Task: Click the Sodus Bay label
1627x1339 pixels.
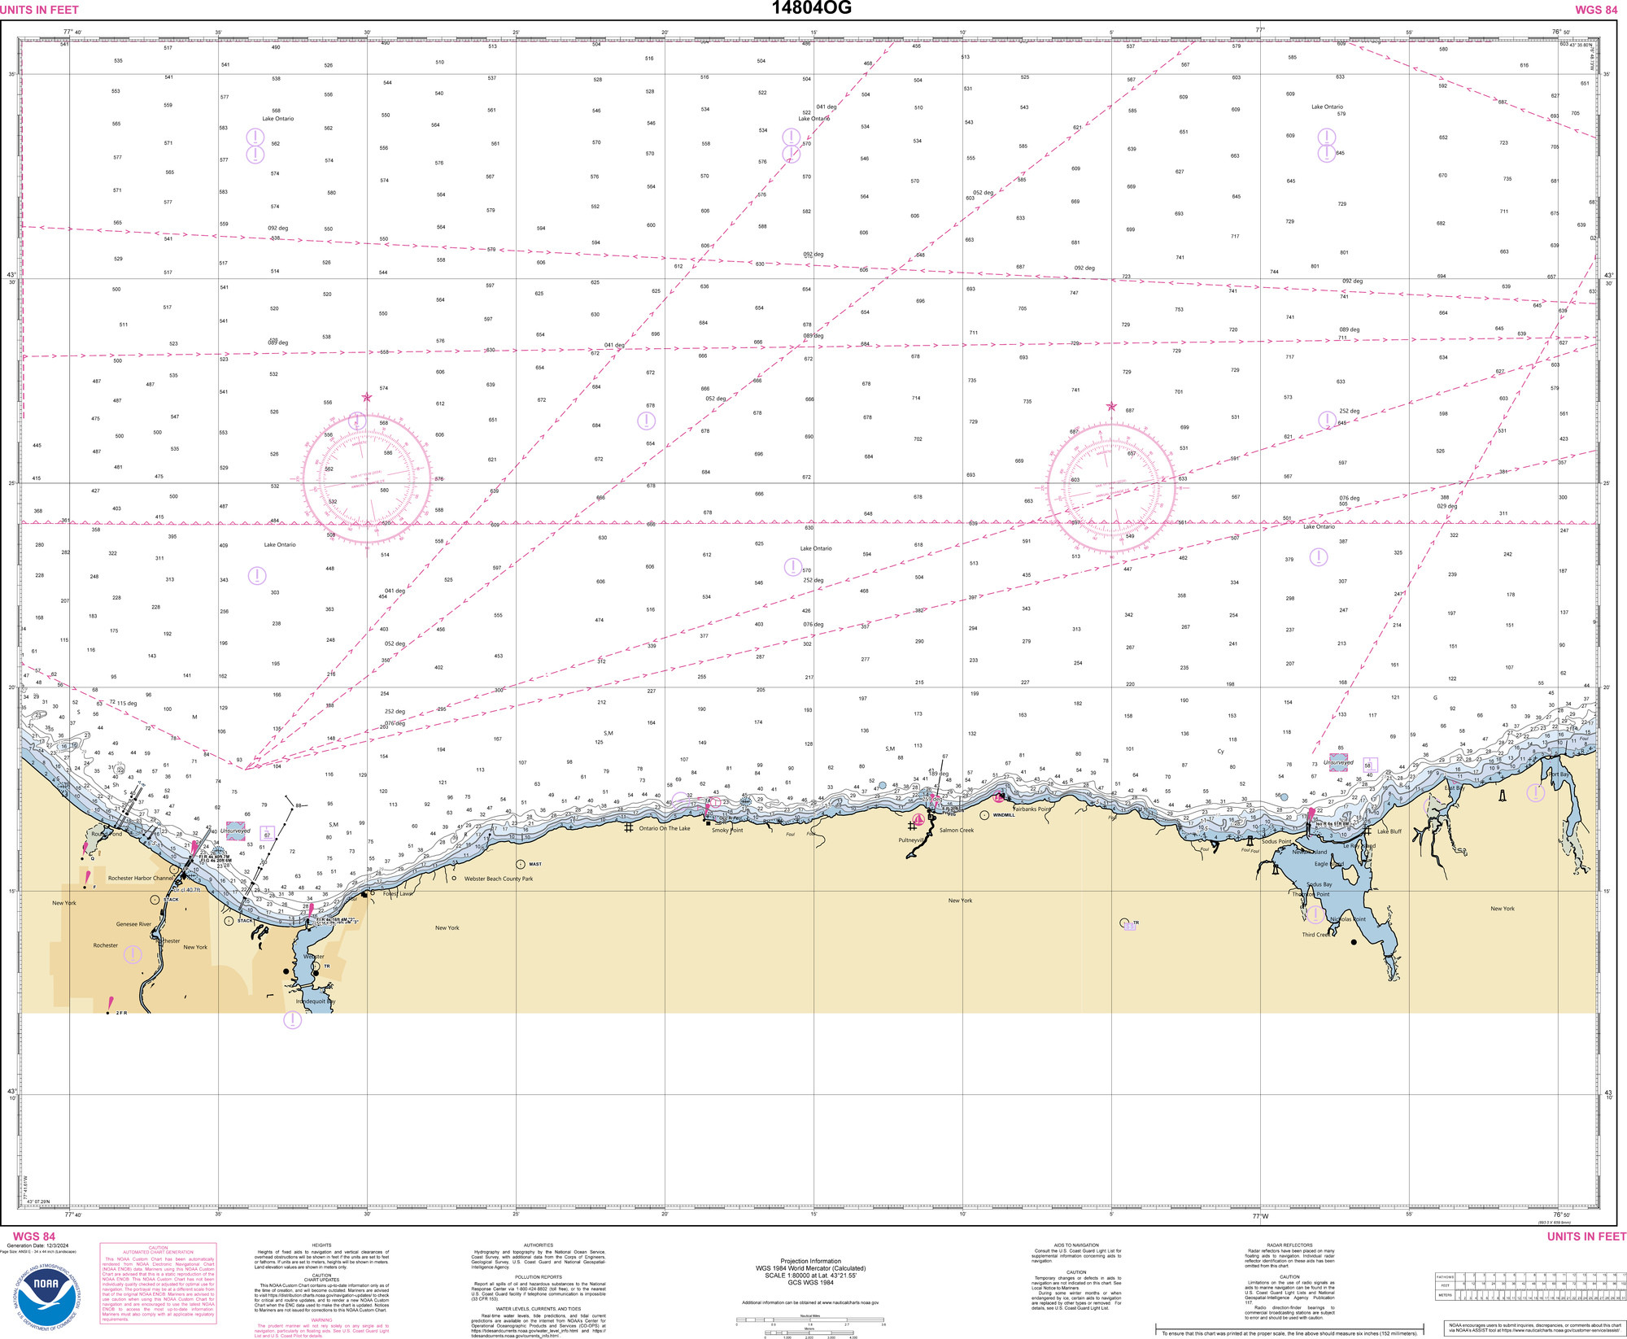Action: 1319,884
